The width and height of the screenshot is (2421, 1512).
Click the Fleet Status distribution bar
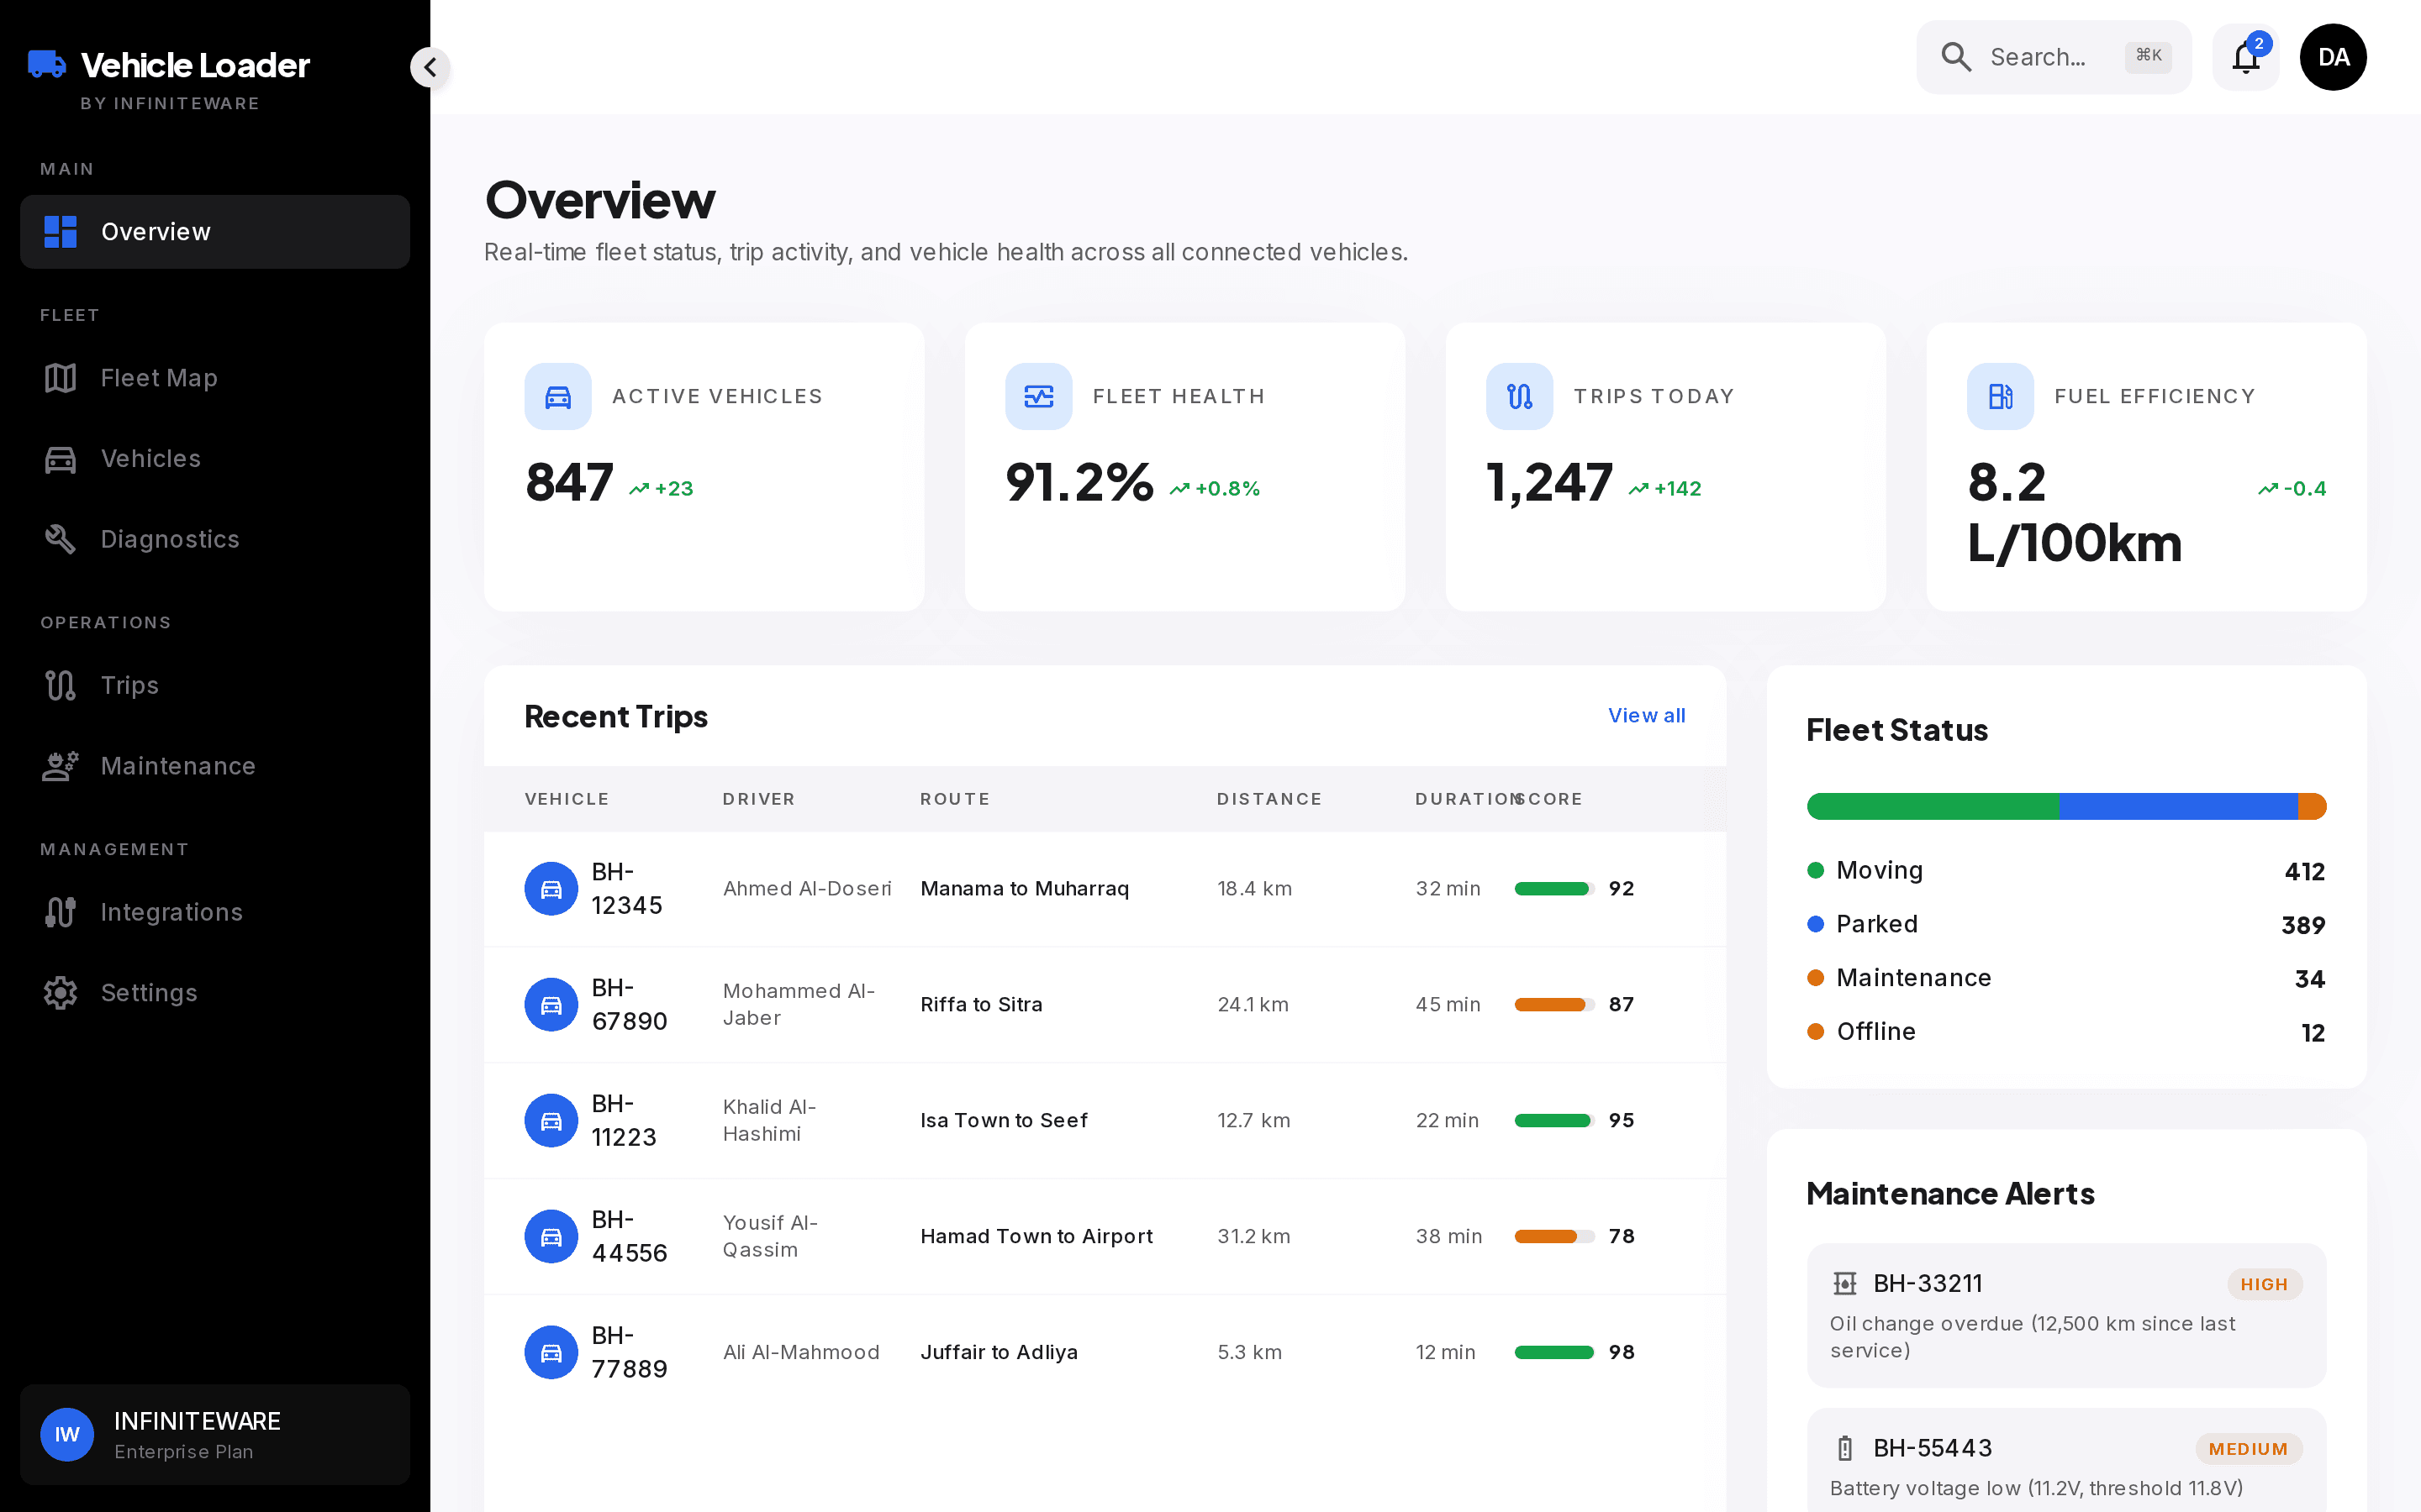(2067, 806)
